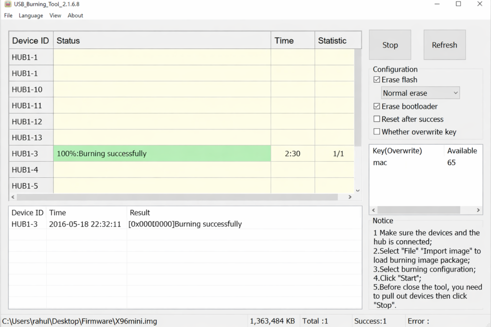Open the Normal erase dropdown

420,93
